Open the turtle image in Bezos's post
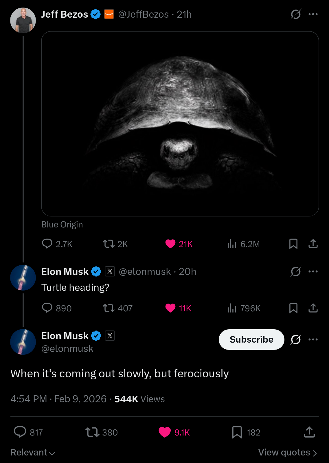The height and width of the screenshot is (463, 329). click(x=180, y=124)
